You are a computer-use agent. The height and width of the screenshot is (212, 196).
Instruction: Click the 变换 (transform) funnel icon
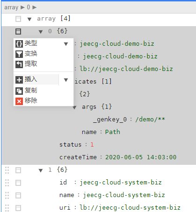pos(19,54)
